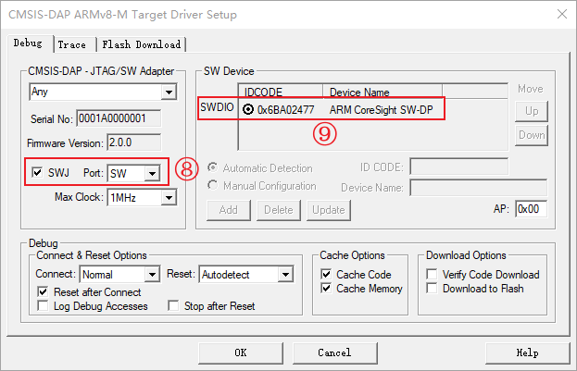Close the Target Driver Setup dialog

point(562,14)
